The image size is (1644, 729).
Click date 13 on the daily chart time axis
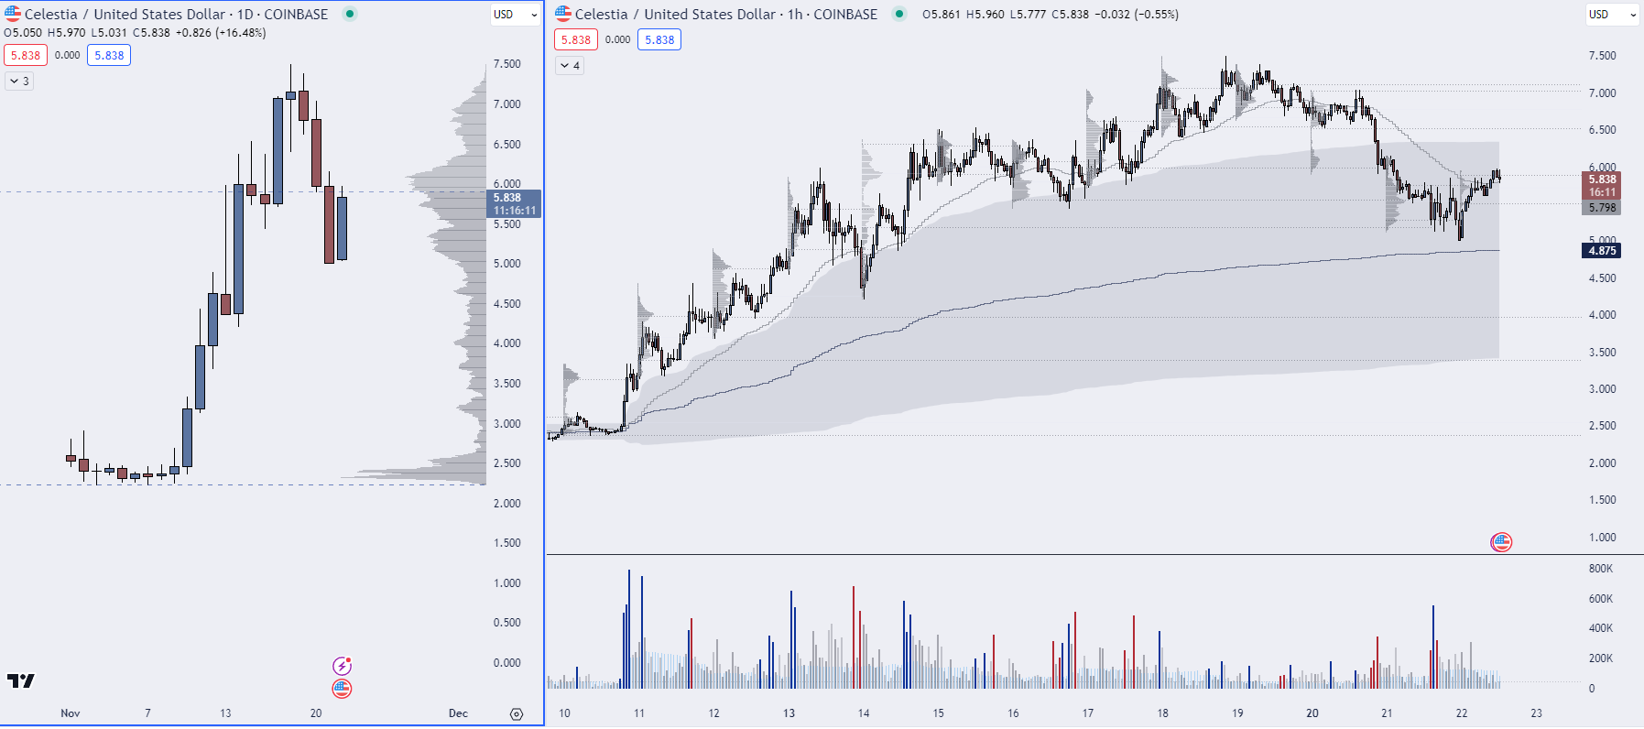click(x=225, y=713)
